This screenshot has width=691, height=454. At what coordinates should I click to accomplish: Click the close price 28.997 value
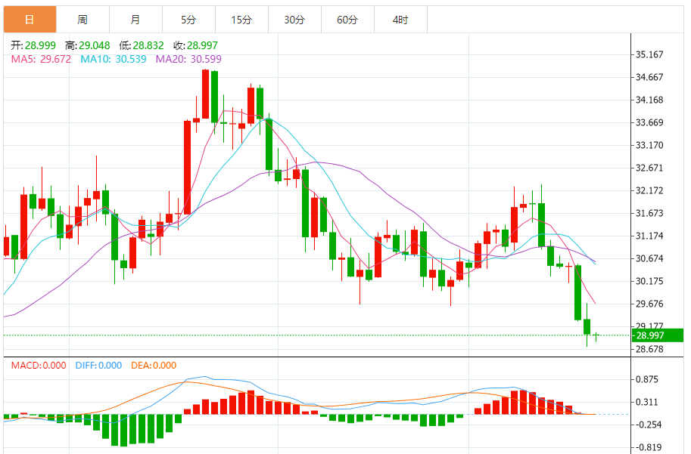(x=202, y=45)
